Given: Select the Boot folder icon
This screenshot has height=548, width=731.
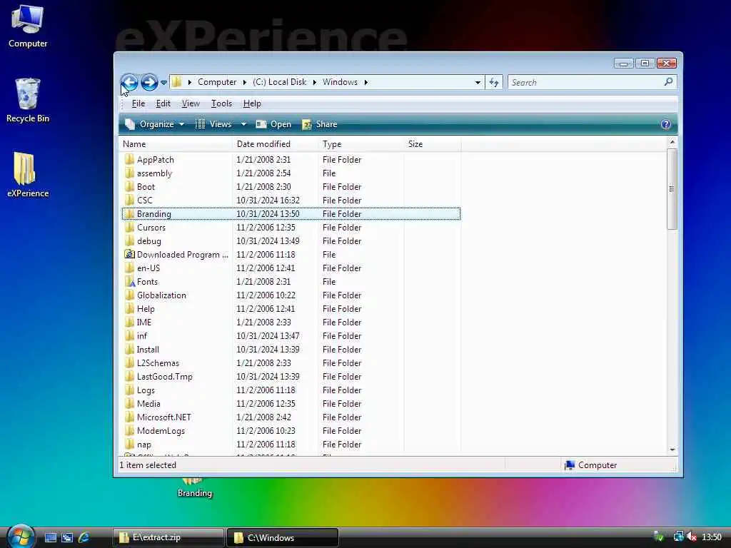Looking at the screenshot, I should click(130, 186).
